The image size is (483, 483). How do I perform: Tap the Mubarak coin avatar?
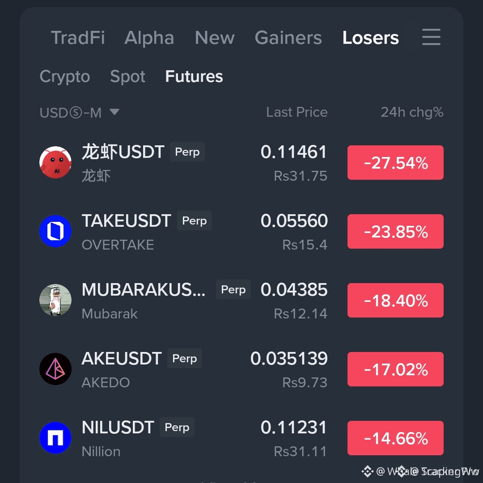tap(55, 300)
